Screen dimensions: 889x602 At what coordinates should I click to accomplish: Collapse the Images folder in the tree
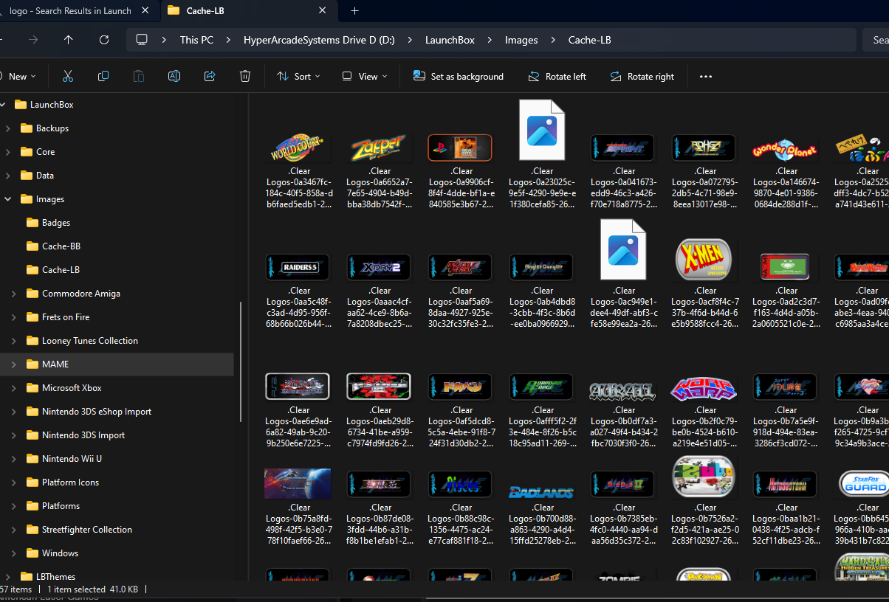(x=7, y=199)
